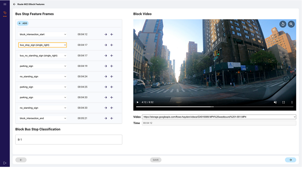Play the block video
Viewport: 302px width, 173px height.
tap(137, 102)
